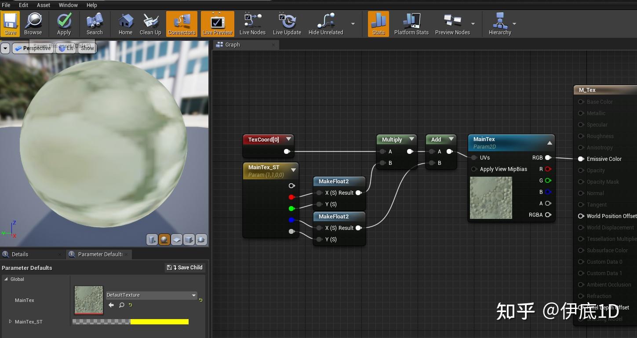Viewport: 637px width, 338px height.
Task: Open Platform Stats from the toolbar
Action: click(x=411, y=24)
